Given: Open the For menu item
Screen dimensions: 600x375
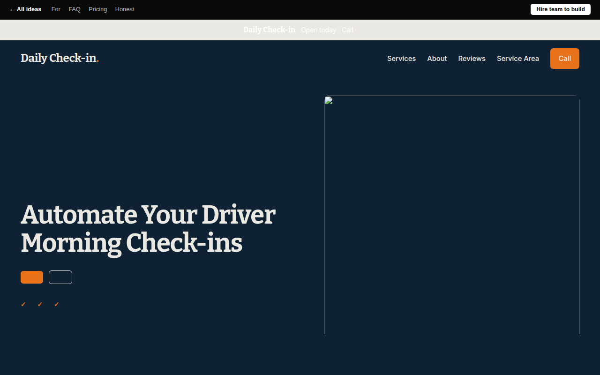Looking at the screenshot, I should [x=56, y=9].
